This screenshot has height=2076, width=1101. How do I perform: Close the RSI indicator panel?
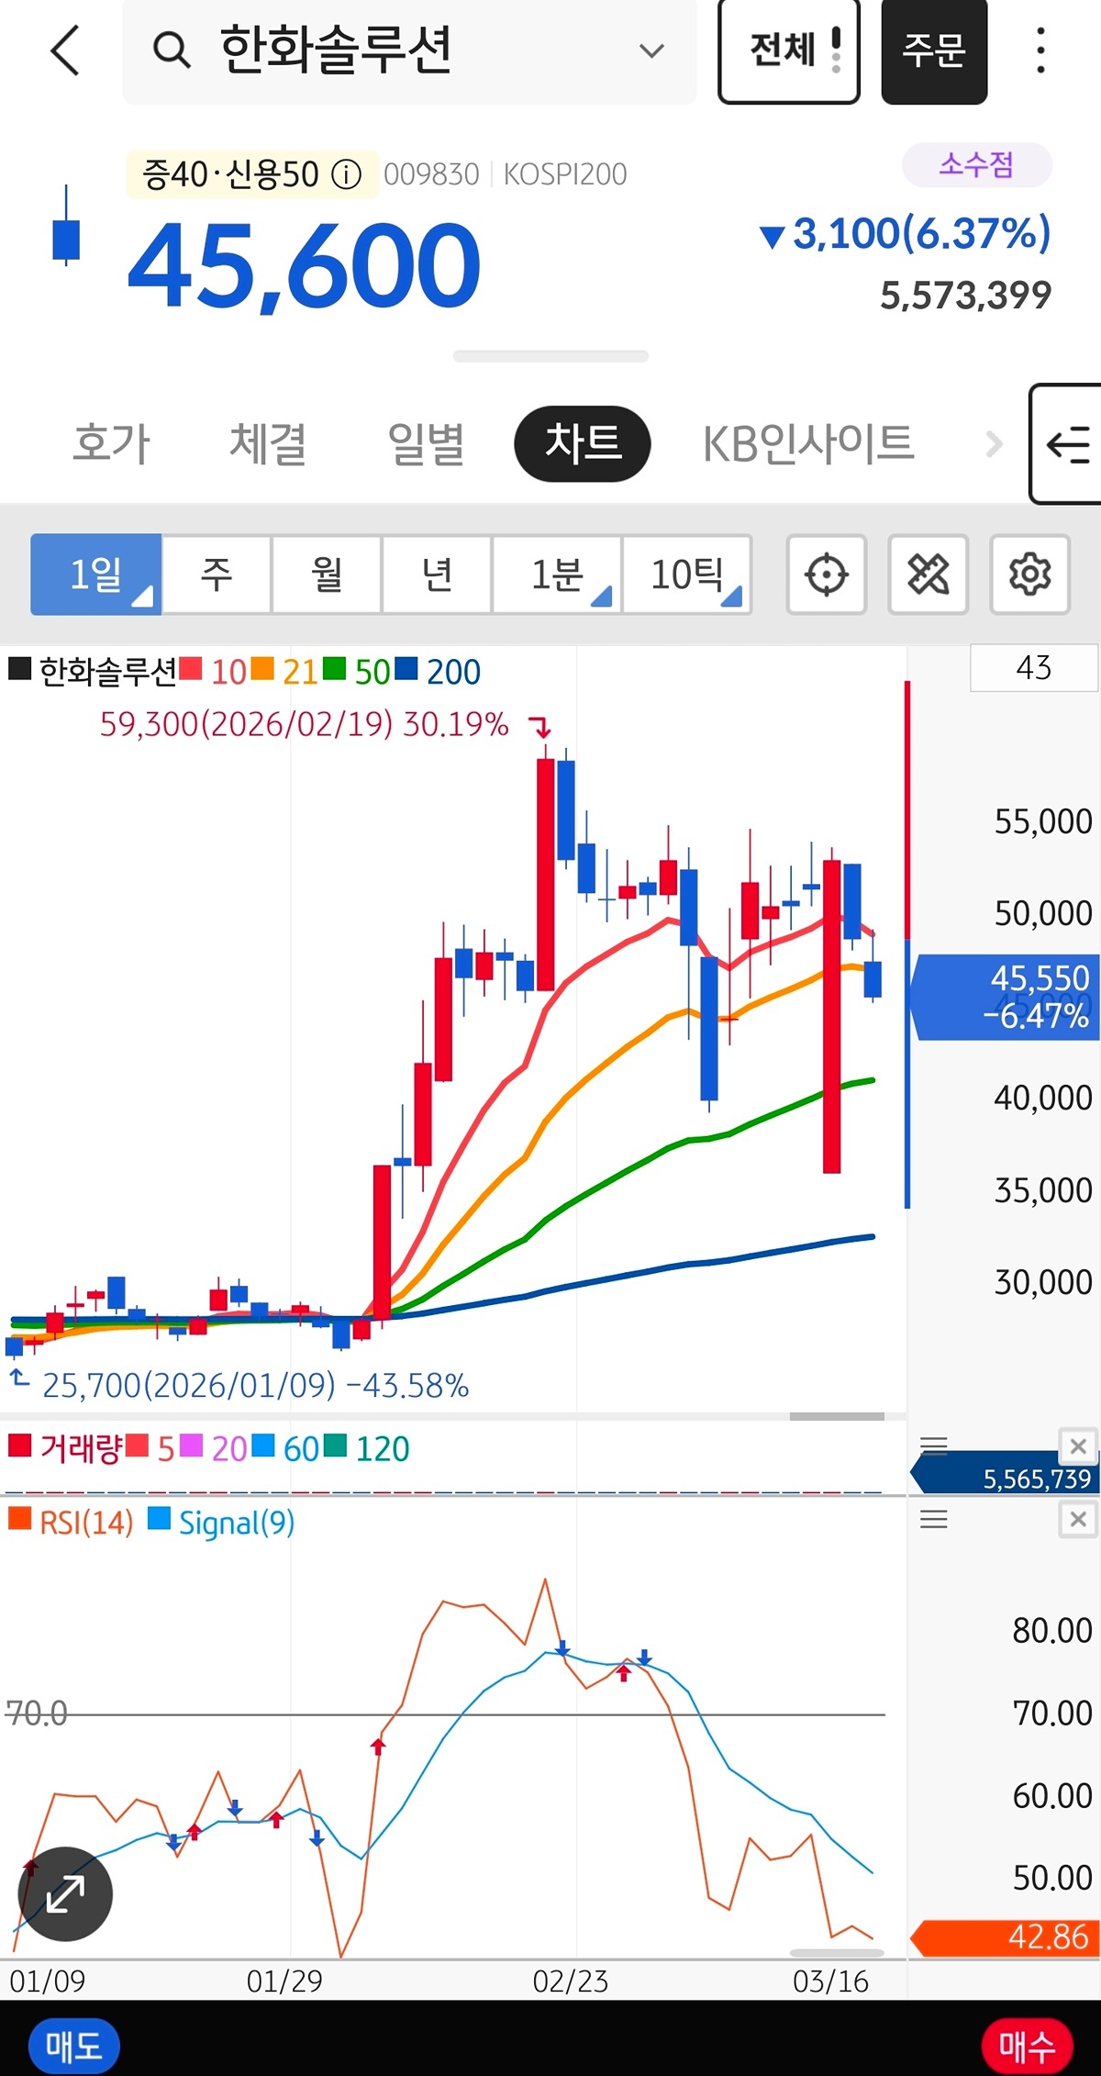pyautogui.click(x=1077, y=1521)
